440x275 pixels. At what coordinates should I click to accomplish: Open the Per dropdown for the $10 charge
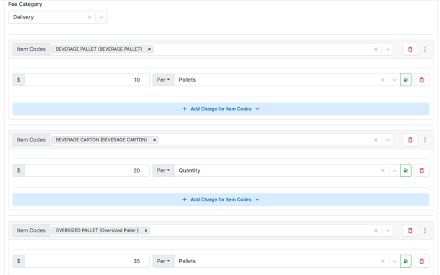[x=164, y=80]
